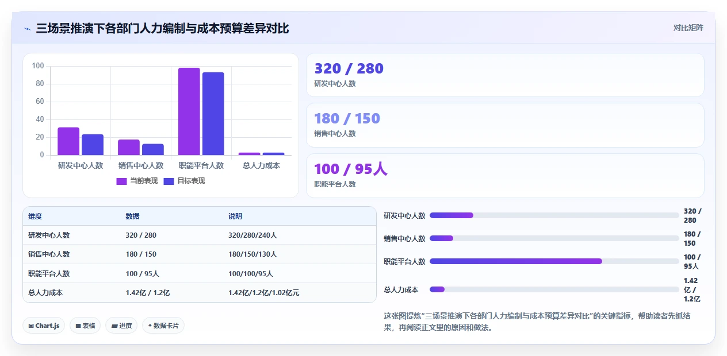Click the 进度 tag chip
The height and width of the screenshot is (356, 727).
click(x=121, y=326)
